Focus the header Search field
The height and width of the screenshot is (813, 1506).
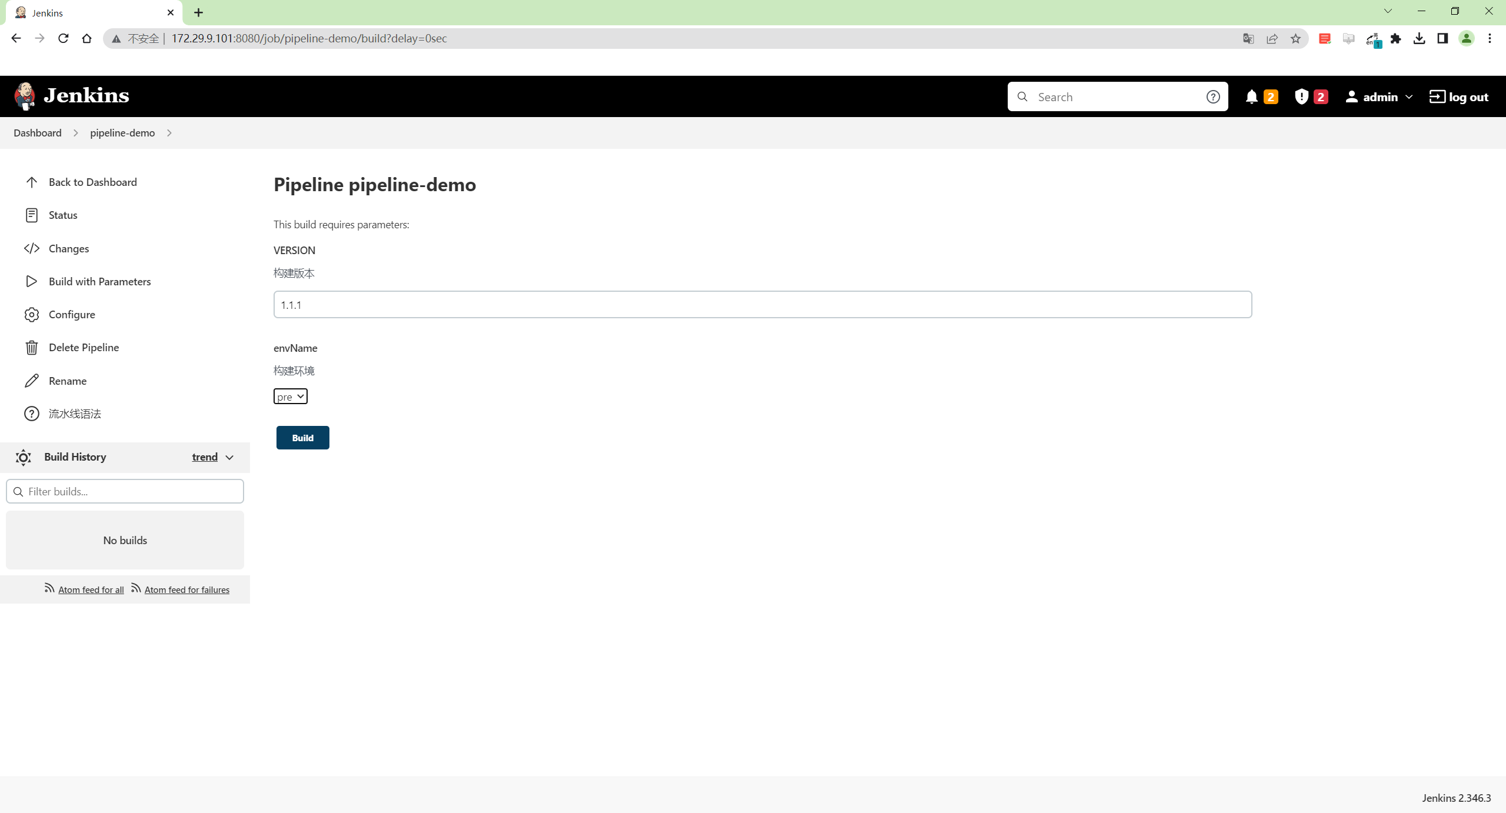pos(1118,97)
